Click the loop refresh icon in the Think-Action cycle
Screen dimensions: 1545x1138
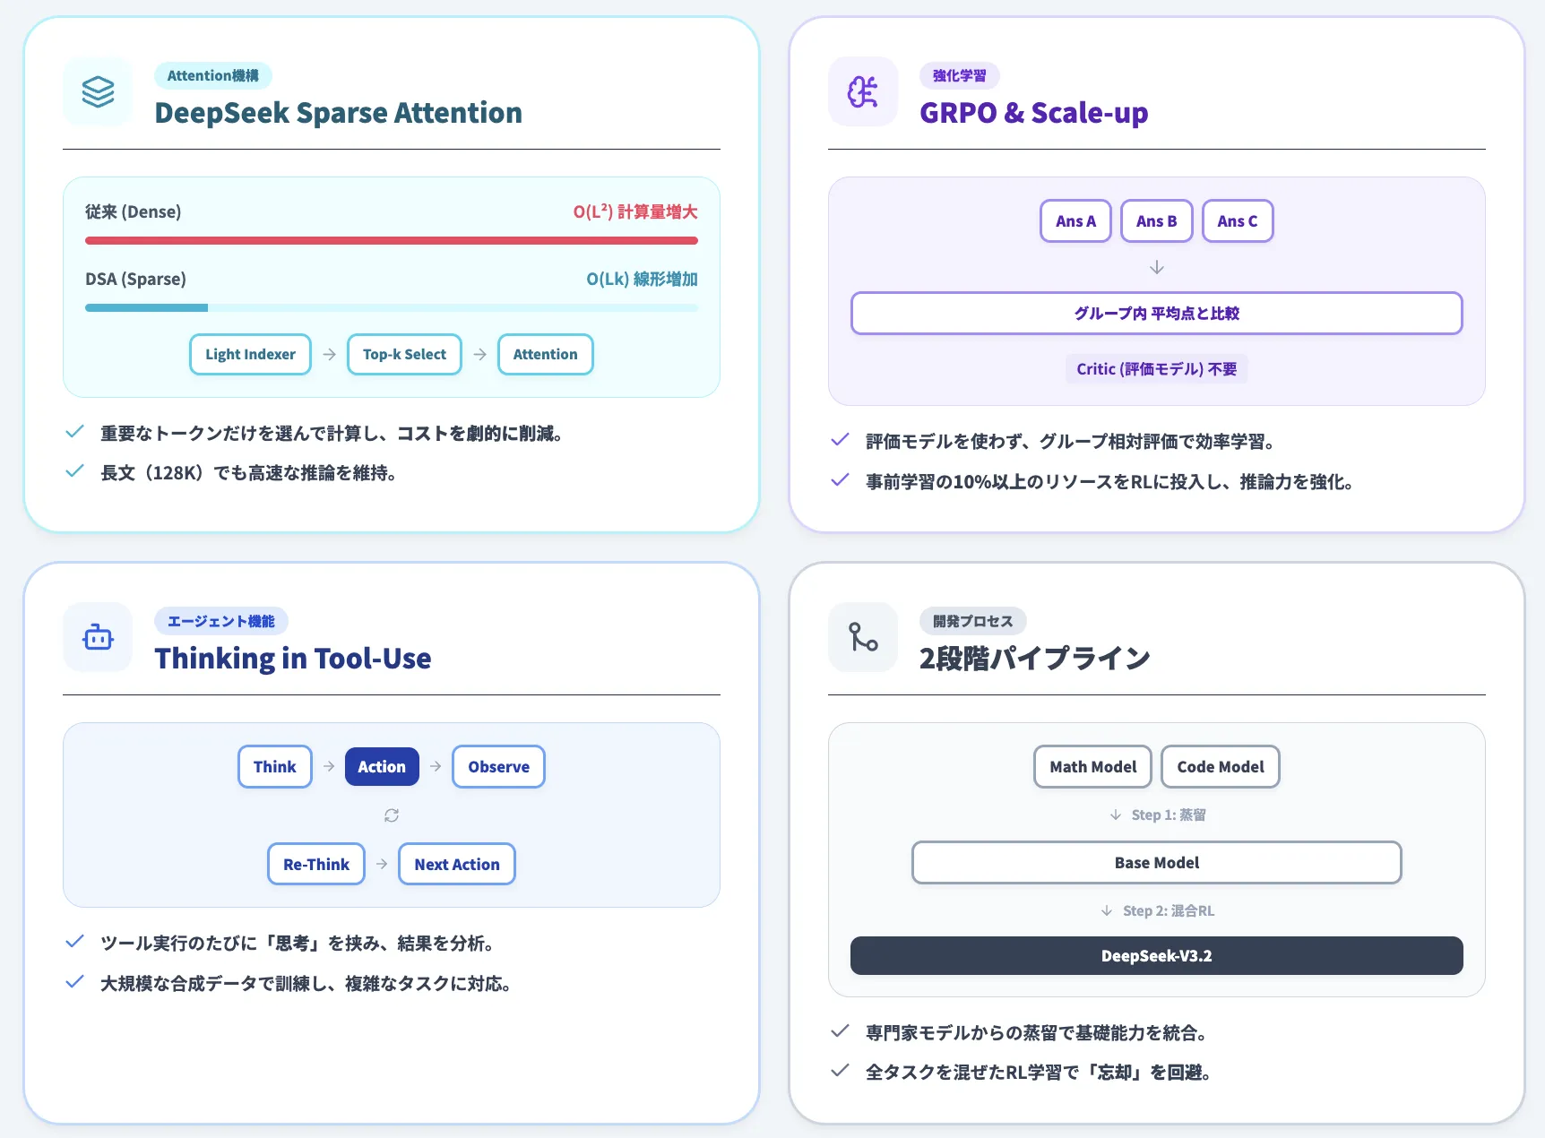pyautogui.click(x=391, y=815)
